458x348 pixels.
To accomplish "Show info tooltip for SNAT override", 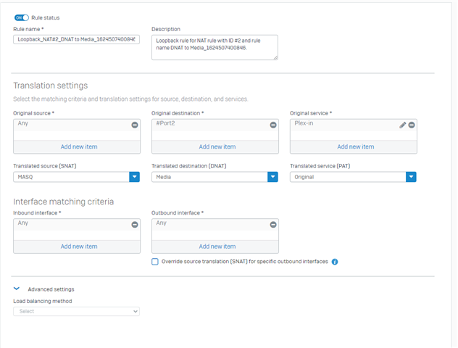I will [335, 262].
